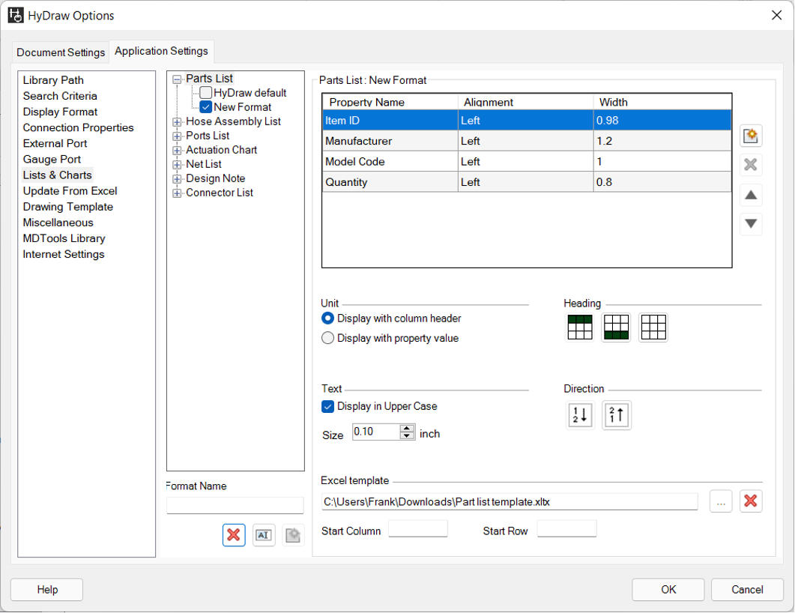This screenshot has height=613, width=795.
Task: Click the add new property icon
Action: (x=751, y=136)
